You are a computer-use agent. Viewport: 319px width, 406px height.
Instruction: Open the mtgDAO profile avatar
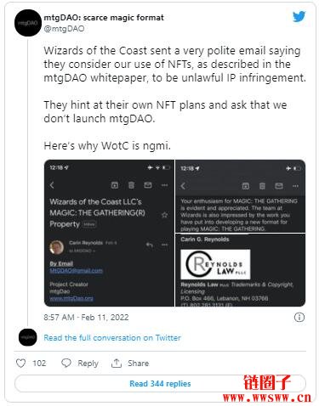(x=28, y=23)
